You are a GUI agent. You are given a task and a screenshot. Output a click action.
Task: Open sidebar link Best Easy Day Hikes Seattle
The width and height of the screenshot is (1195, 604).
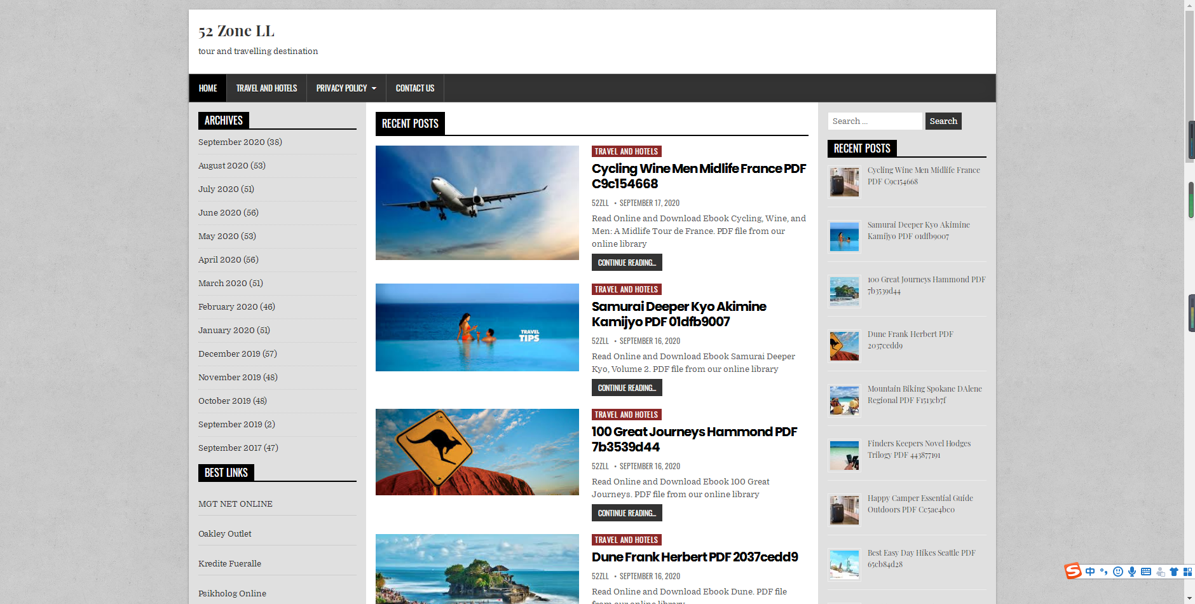click(x=921, y=558)
